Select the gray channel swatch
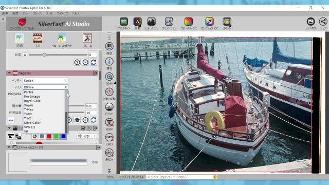Screen dimensions: 329x185 tap(42, 137)
